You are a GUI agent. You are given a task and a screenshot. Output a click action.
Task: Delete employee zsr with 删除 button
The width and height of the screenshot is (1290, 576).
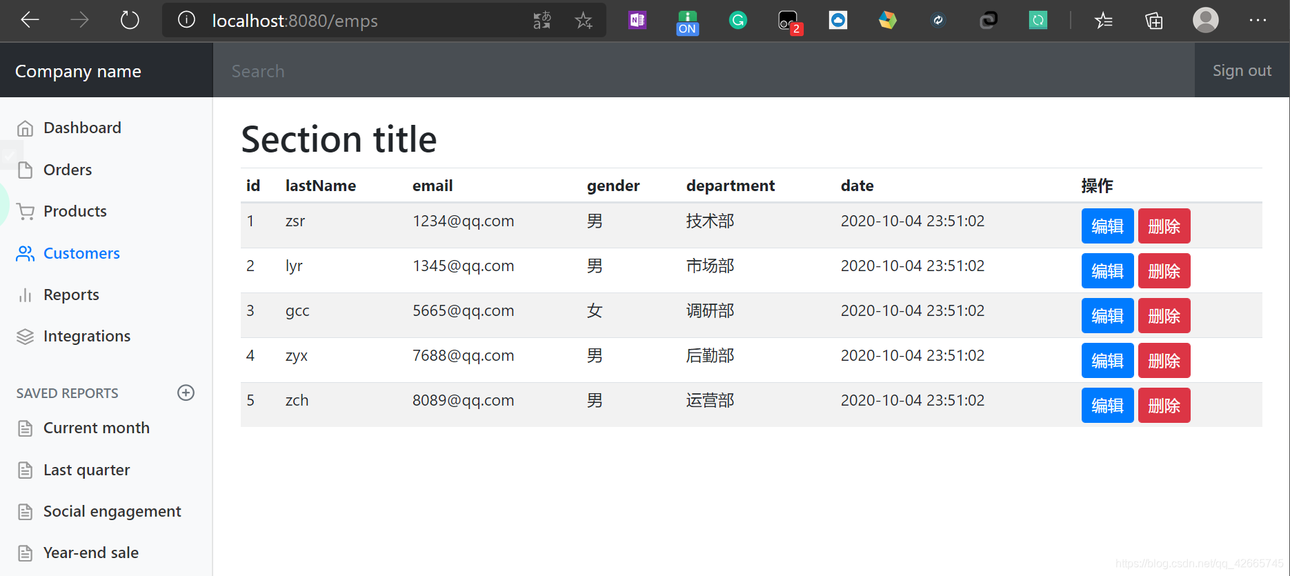point(1164,226)
